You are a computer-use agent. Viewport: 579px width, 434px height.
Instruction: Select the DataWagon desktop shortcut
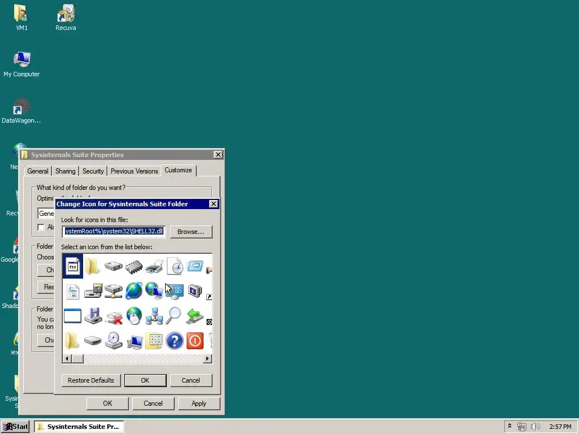click(x=21, y=111)
